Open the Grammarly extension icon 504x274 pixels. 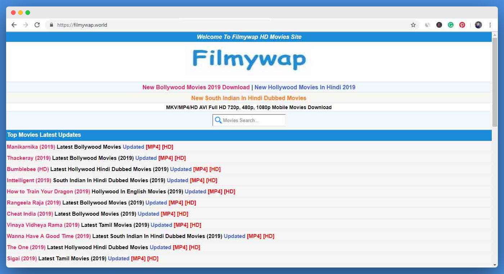pos(451,25)
